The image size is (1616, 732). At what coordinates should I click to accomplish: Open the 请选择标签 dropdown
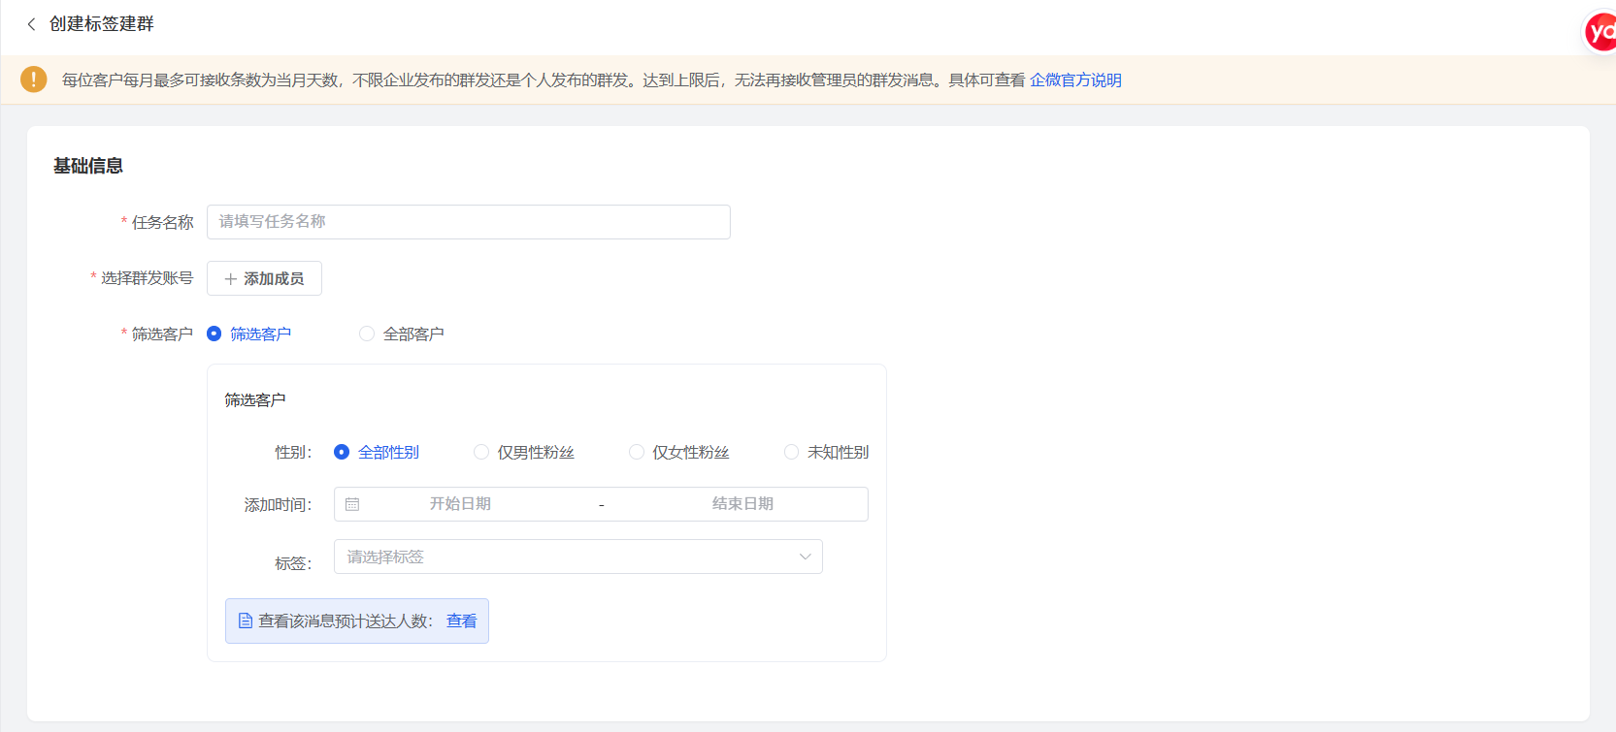click(578, 557)
